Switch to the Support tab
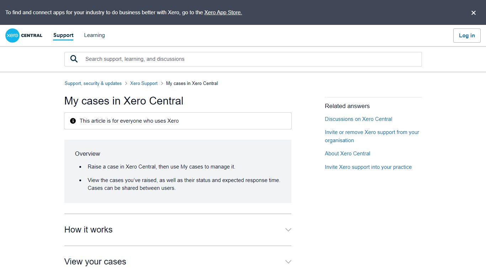486x273 pixels. tap(63, 35)
